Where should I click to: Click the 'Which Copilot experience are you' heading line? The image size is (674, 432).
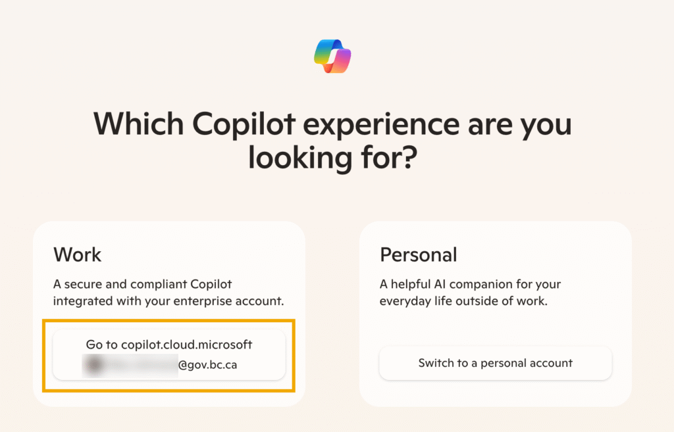click(x=332, y=124)
